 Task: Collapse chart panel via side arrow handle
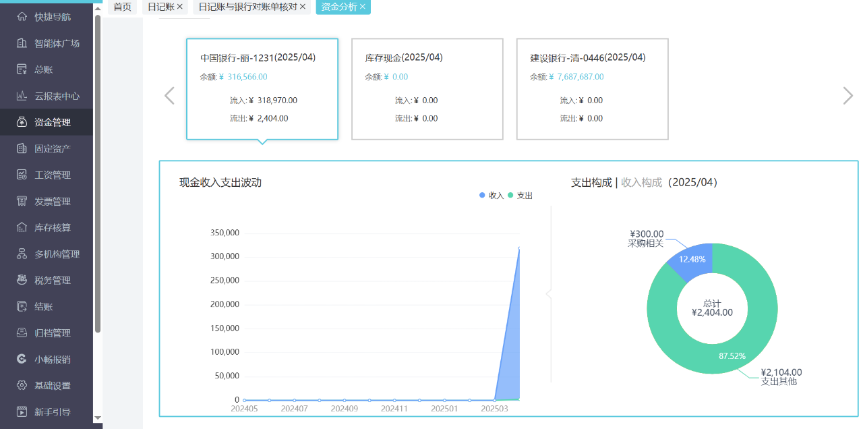(549, 293)
